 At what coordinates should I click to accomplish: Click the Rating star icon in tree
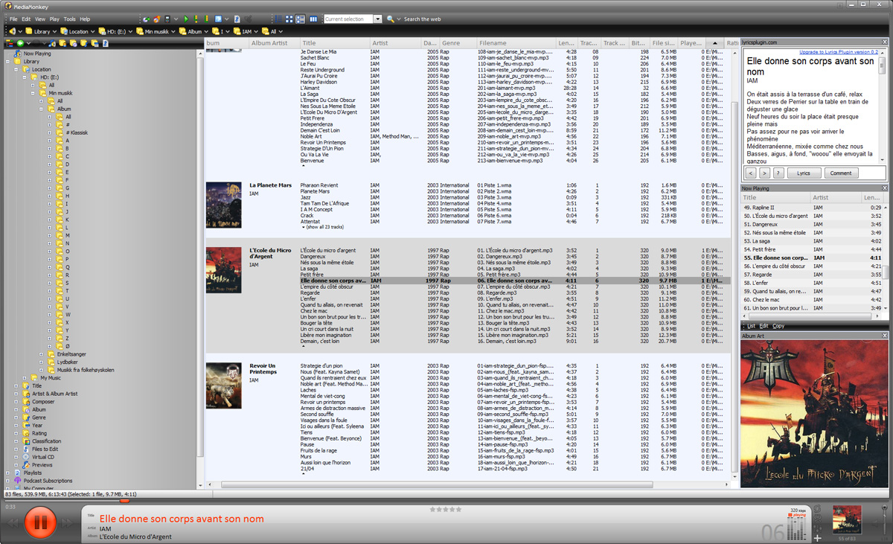(x=26, y=433)
